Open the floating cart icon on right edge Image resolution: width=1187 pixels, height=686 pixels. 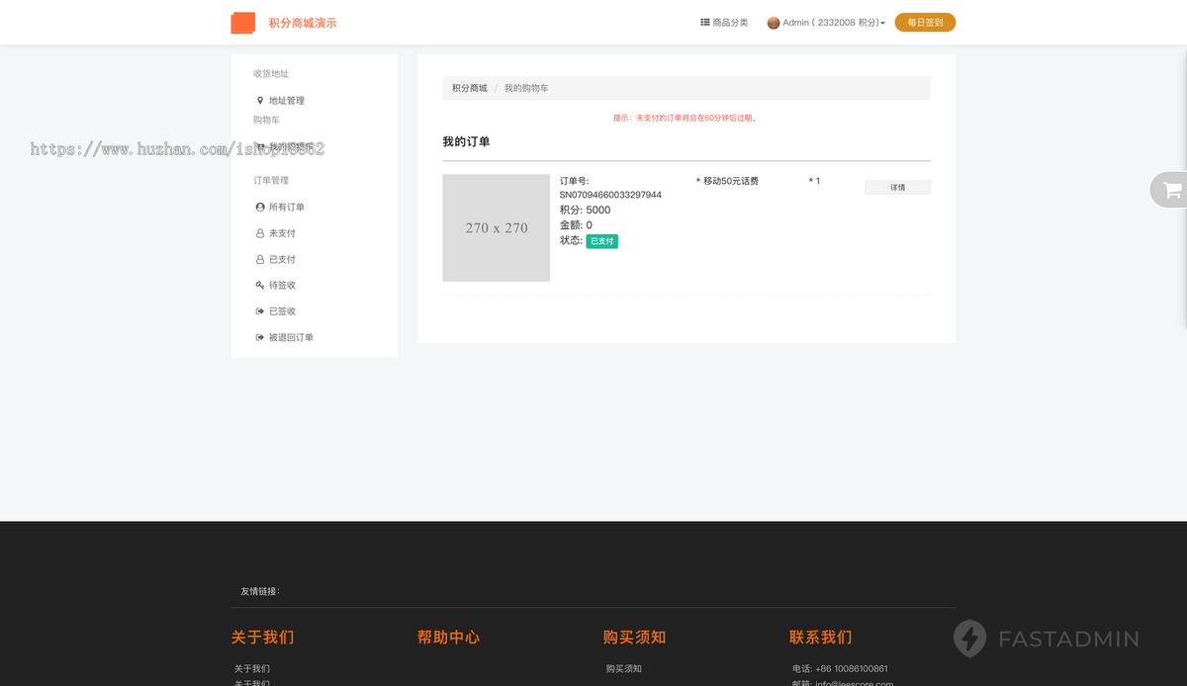(x=1173, y=190)
